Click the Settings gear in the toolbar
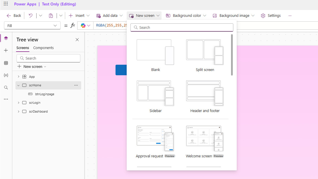The image size is (318, 179). pos(271,15)
